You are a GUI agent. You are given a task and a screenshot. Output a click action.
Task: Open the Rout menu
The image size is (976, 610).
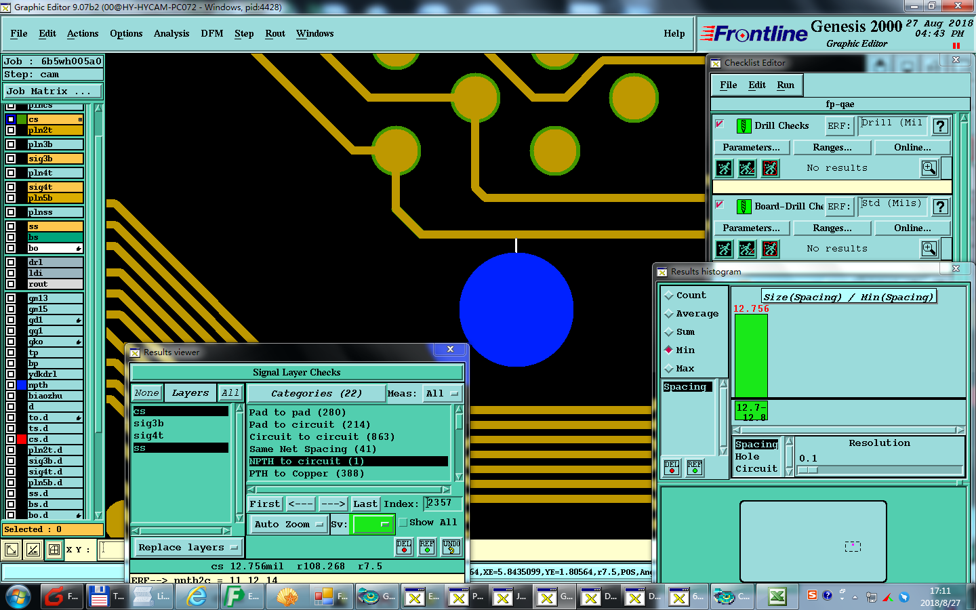275,33
